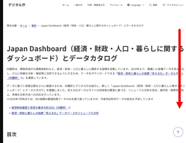186x143 pixels.
Task: Click the 検索 search label
Action: [x=155, y=5]
